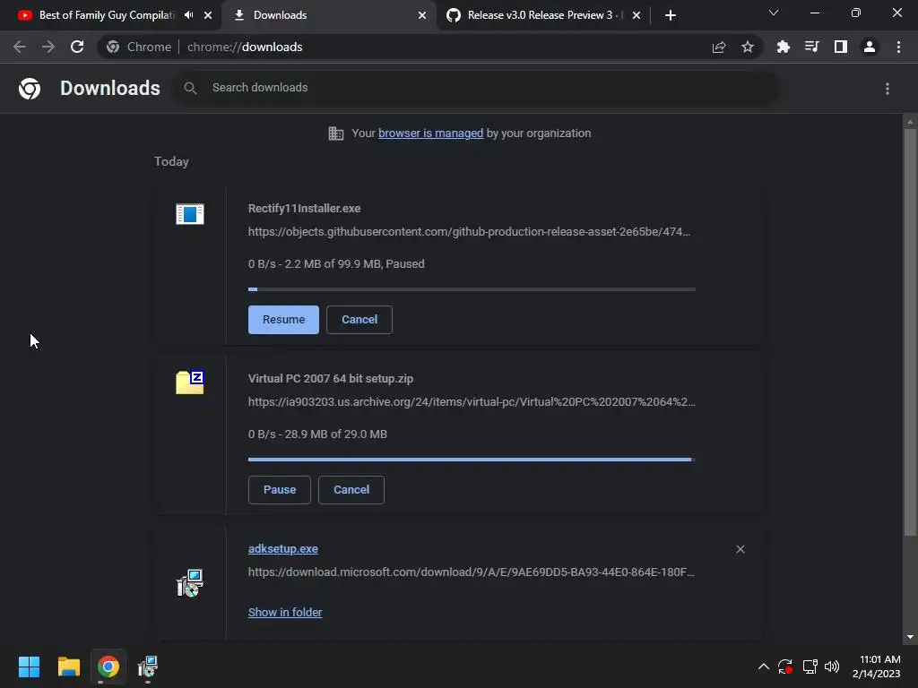918x688 pixels.
Task: Resume the Rectify11Installer.exe download
Action: (x=283, y=320)
